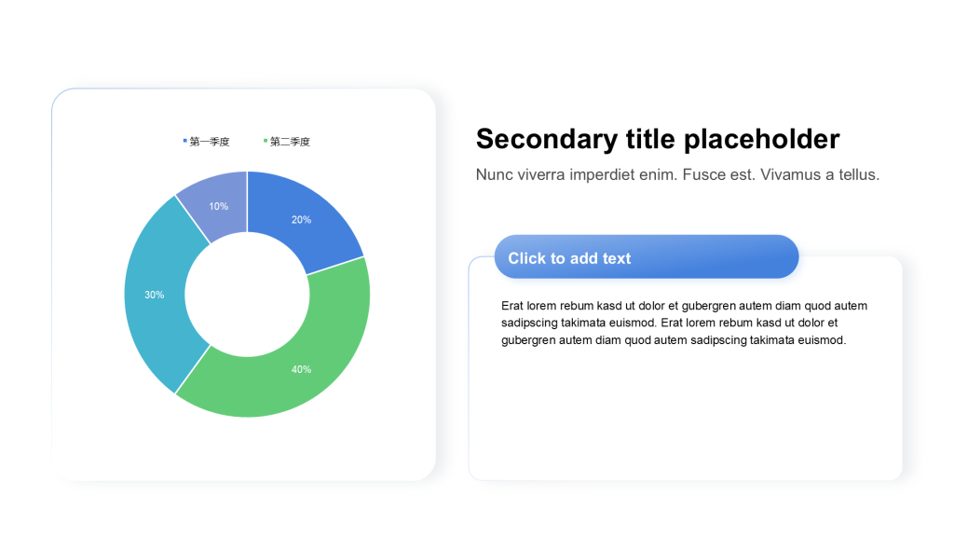The width and height of the screenshot is (954, 537).
Task: Click the empty area below the body paragraph
Action: [x=685, y=415]
